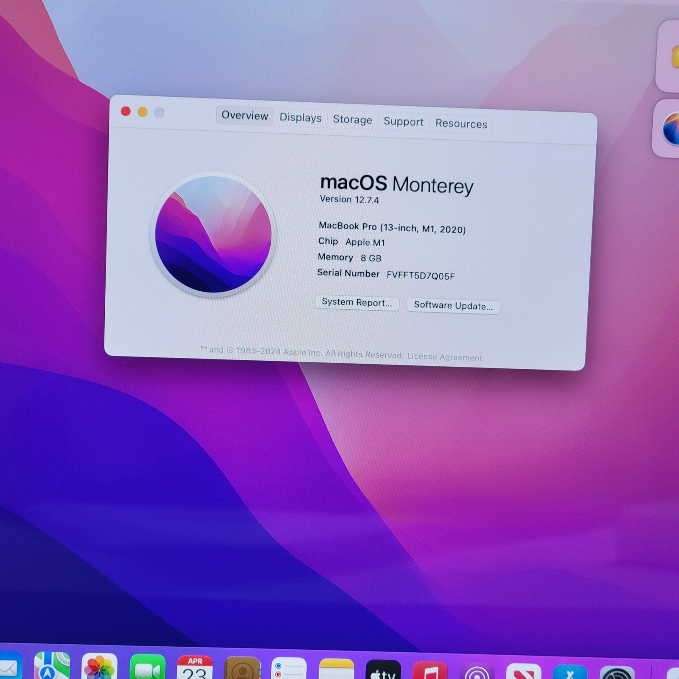
Task: Open the License Agreement link
Action: coord(444,357)
